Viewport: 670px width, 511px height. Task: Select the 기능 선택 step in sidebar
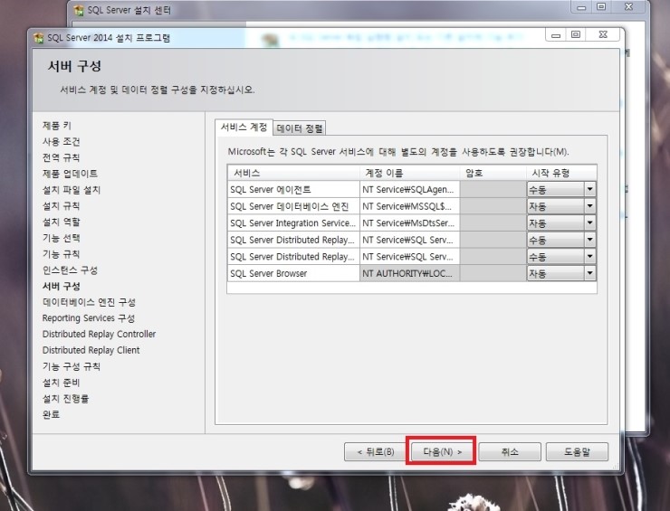[61, 238]
